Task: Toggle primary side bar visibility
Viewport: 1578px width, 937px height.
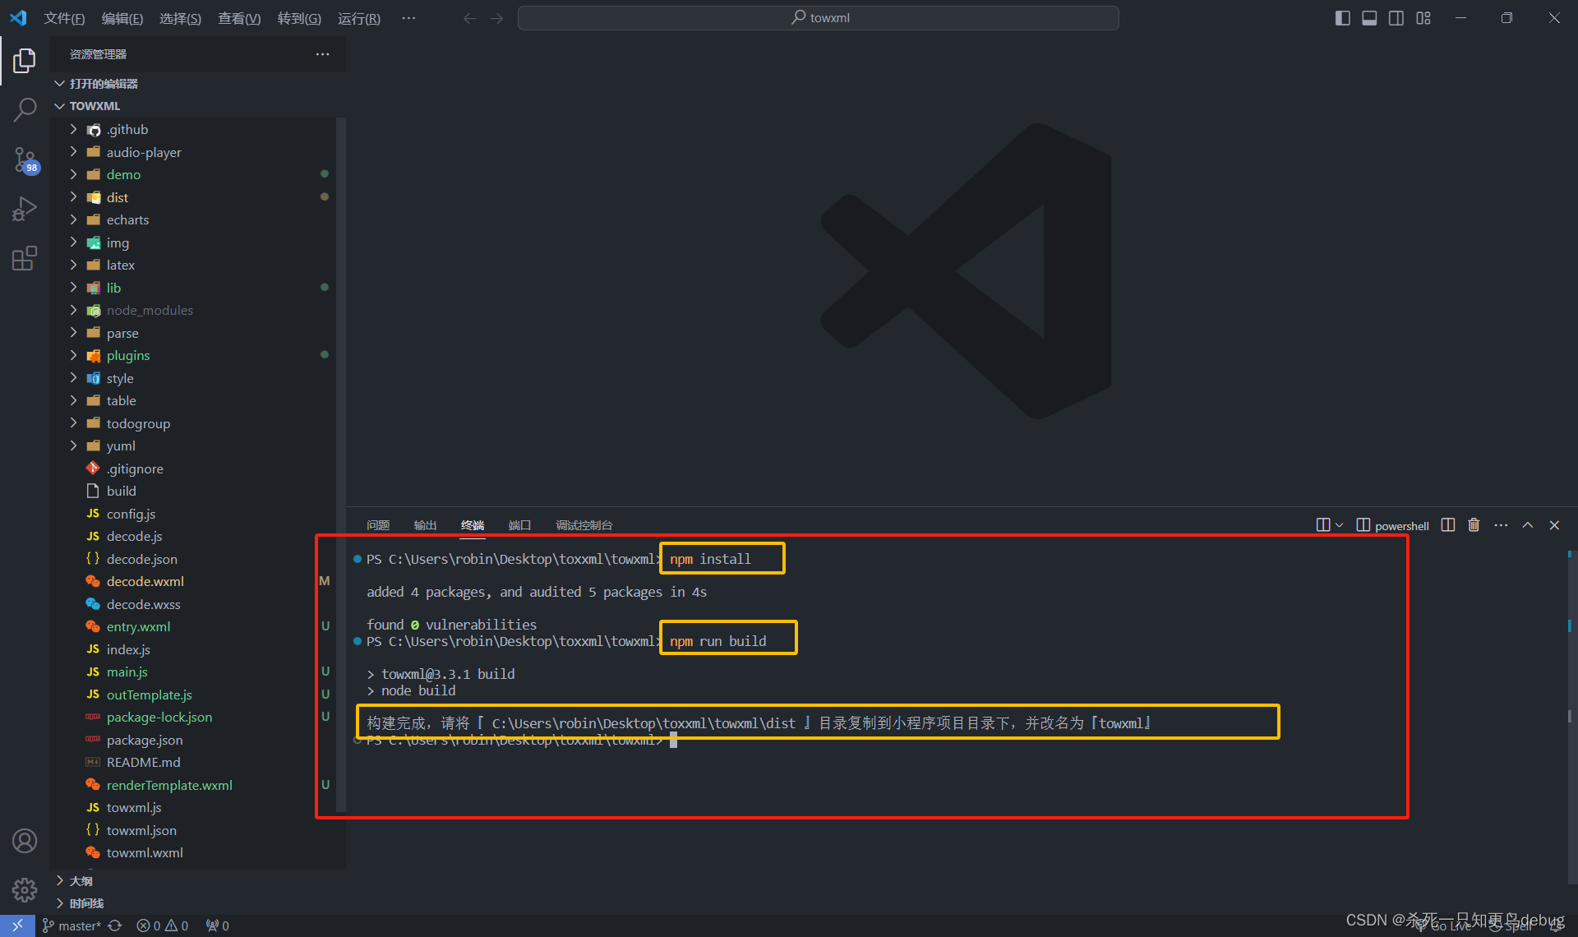Action: pyautogui.click(x=1342, y=18)
